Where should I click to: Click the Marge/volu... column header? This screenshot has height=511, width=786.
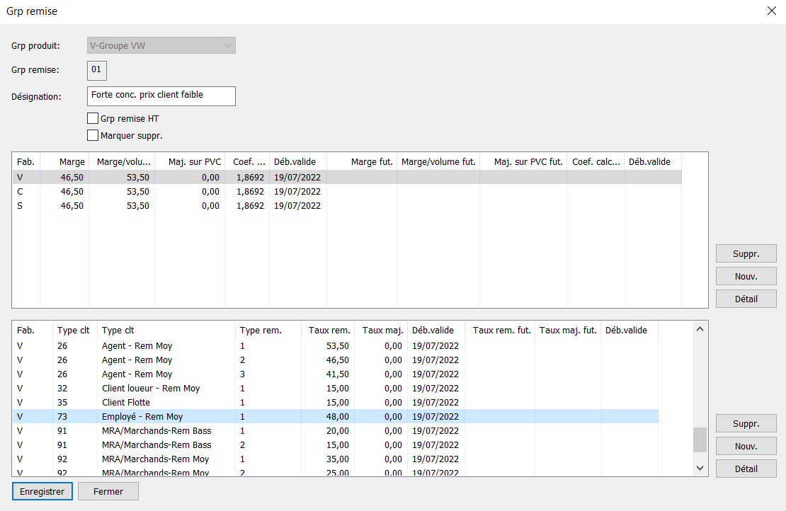point(122,162)
